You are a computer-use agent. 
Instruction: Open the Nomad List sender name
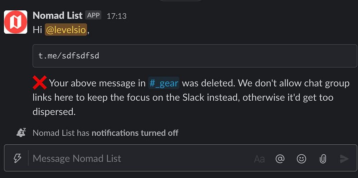click(58, 15)
